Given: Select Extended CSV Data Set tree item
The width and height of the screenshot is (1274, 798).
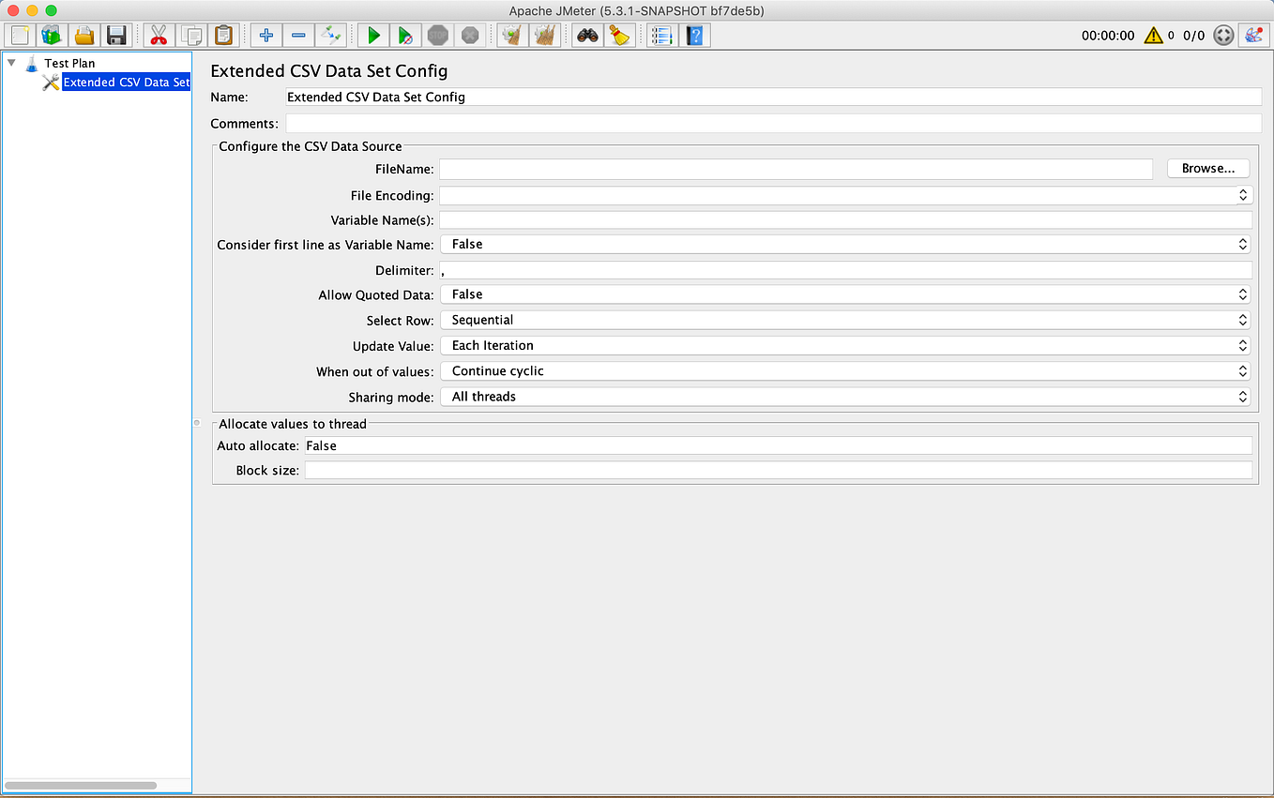Looking at the screenshot, I should coord(126,82).
